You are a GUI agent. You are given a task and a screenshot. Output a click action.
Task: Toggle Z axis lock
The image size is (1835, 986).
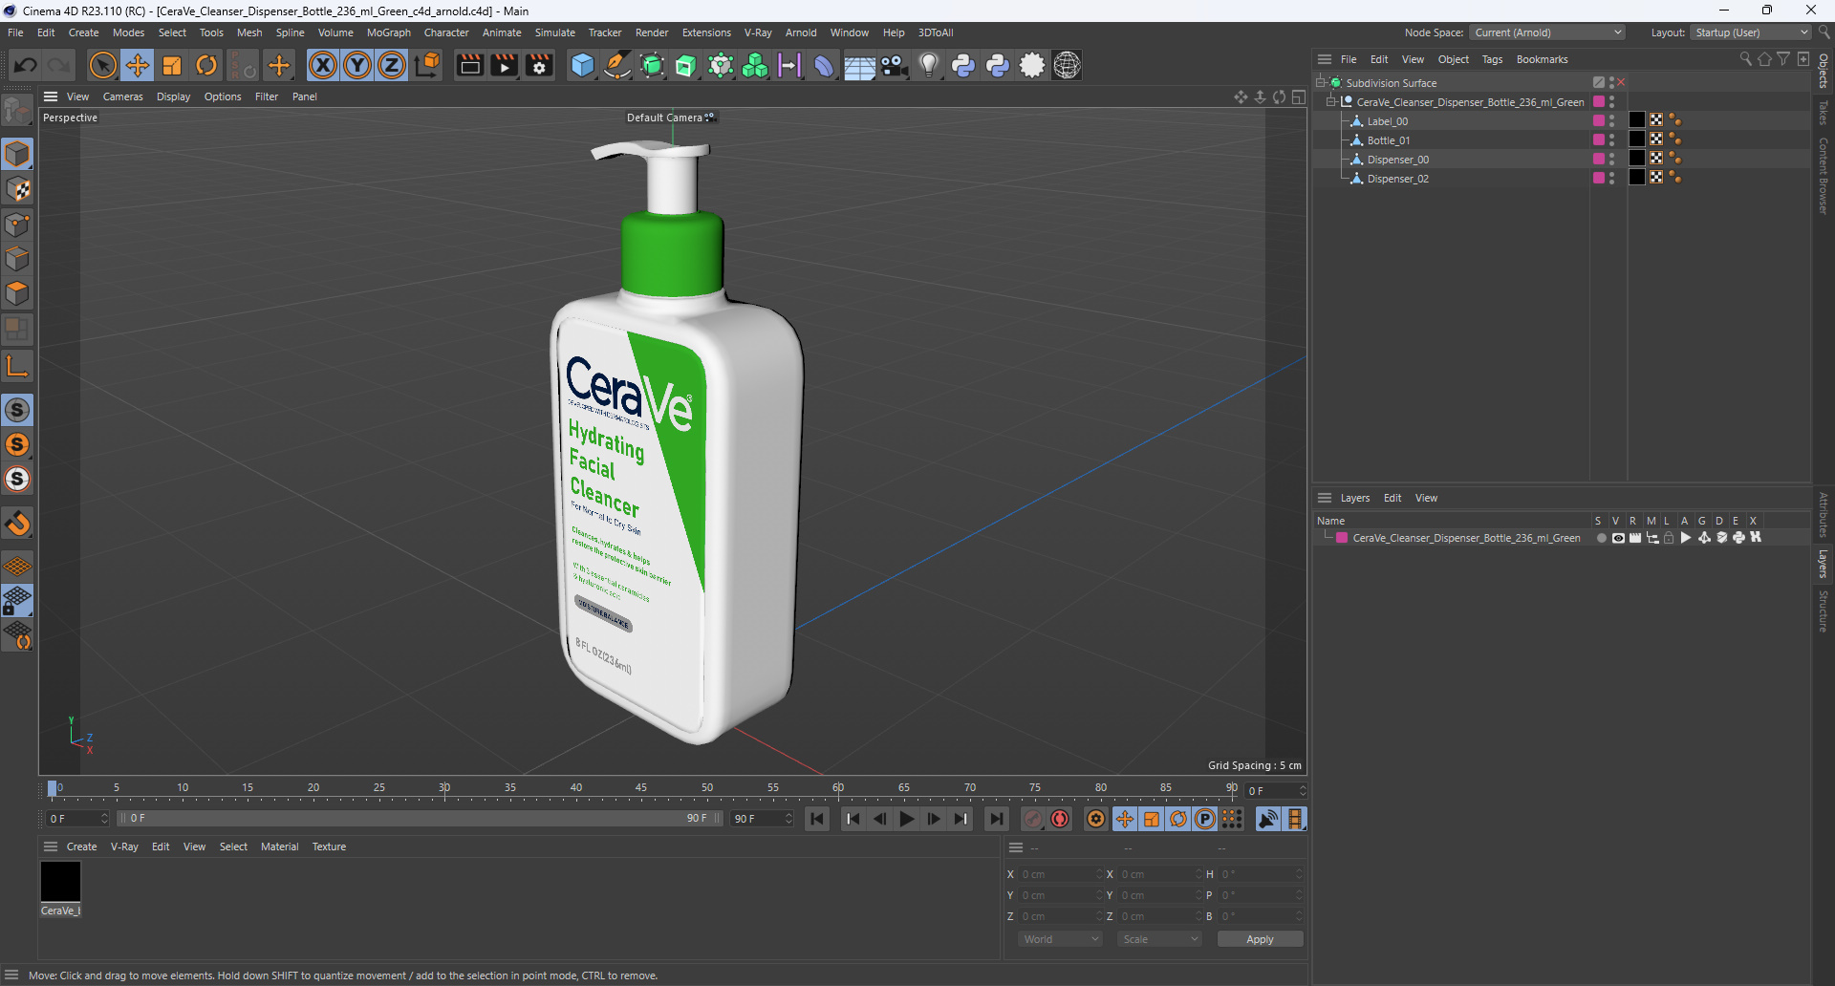coord(392,65)
